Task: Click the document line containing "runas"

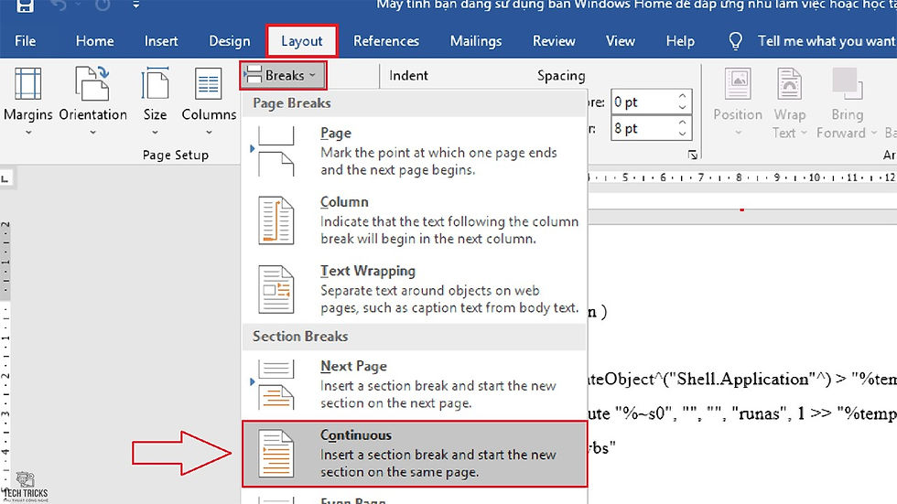Action: coord(742,413)
